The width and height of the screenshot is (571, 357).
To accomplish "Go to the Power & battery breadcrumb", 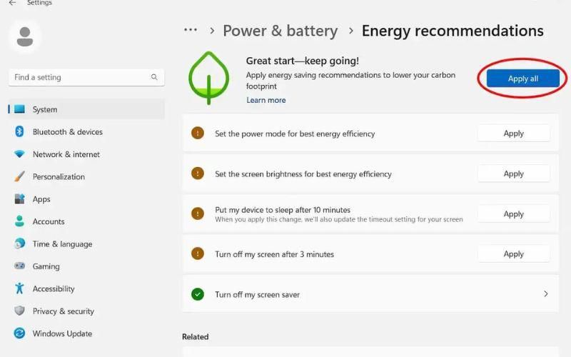I will point(280,31).
